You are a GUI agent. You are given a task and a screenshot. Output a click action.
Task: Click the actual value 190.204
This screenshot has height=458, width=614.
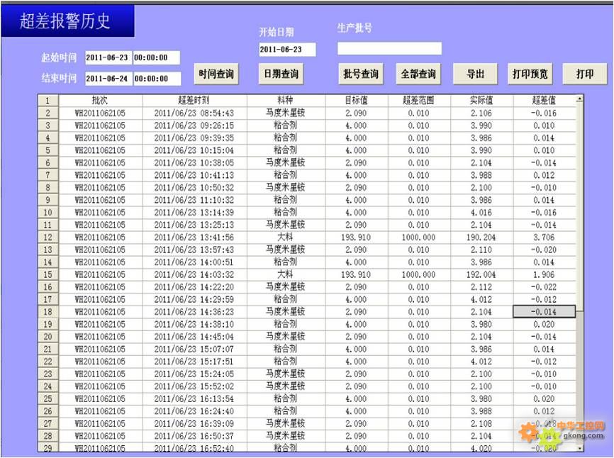(481, 238)
